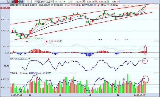Click the price change value 3.66
Image resolution: width=160 pixels, height=97 pixels.
[x=70, y=2]
